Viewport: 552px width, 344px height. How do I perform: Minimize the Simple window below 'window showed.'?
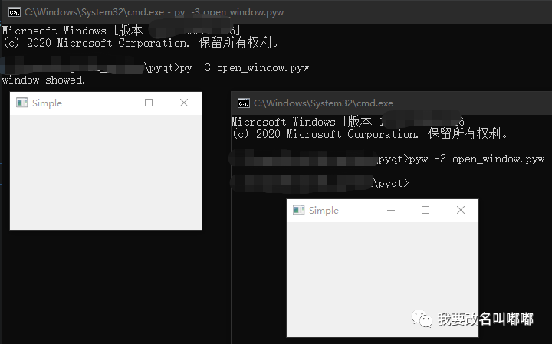click(x=114, y=103)
